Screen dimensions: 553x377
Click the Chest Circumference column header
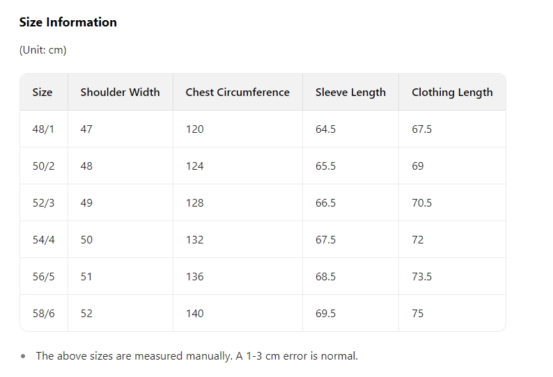[237, 92]
